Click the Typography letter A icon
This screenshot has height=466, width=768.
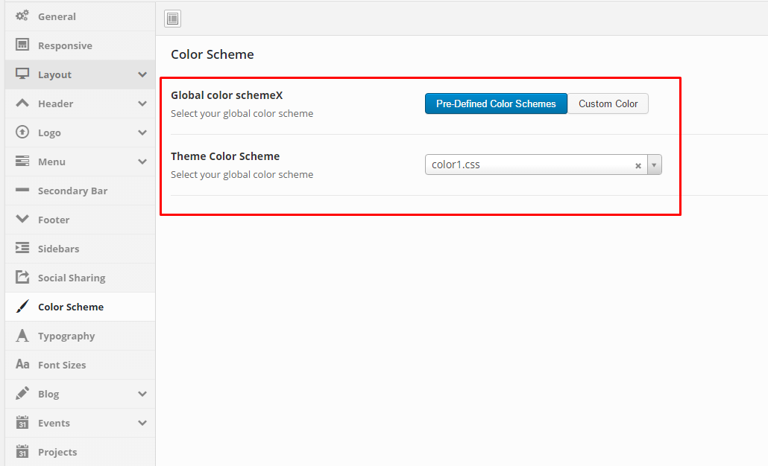coord(22,336)
